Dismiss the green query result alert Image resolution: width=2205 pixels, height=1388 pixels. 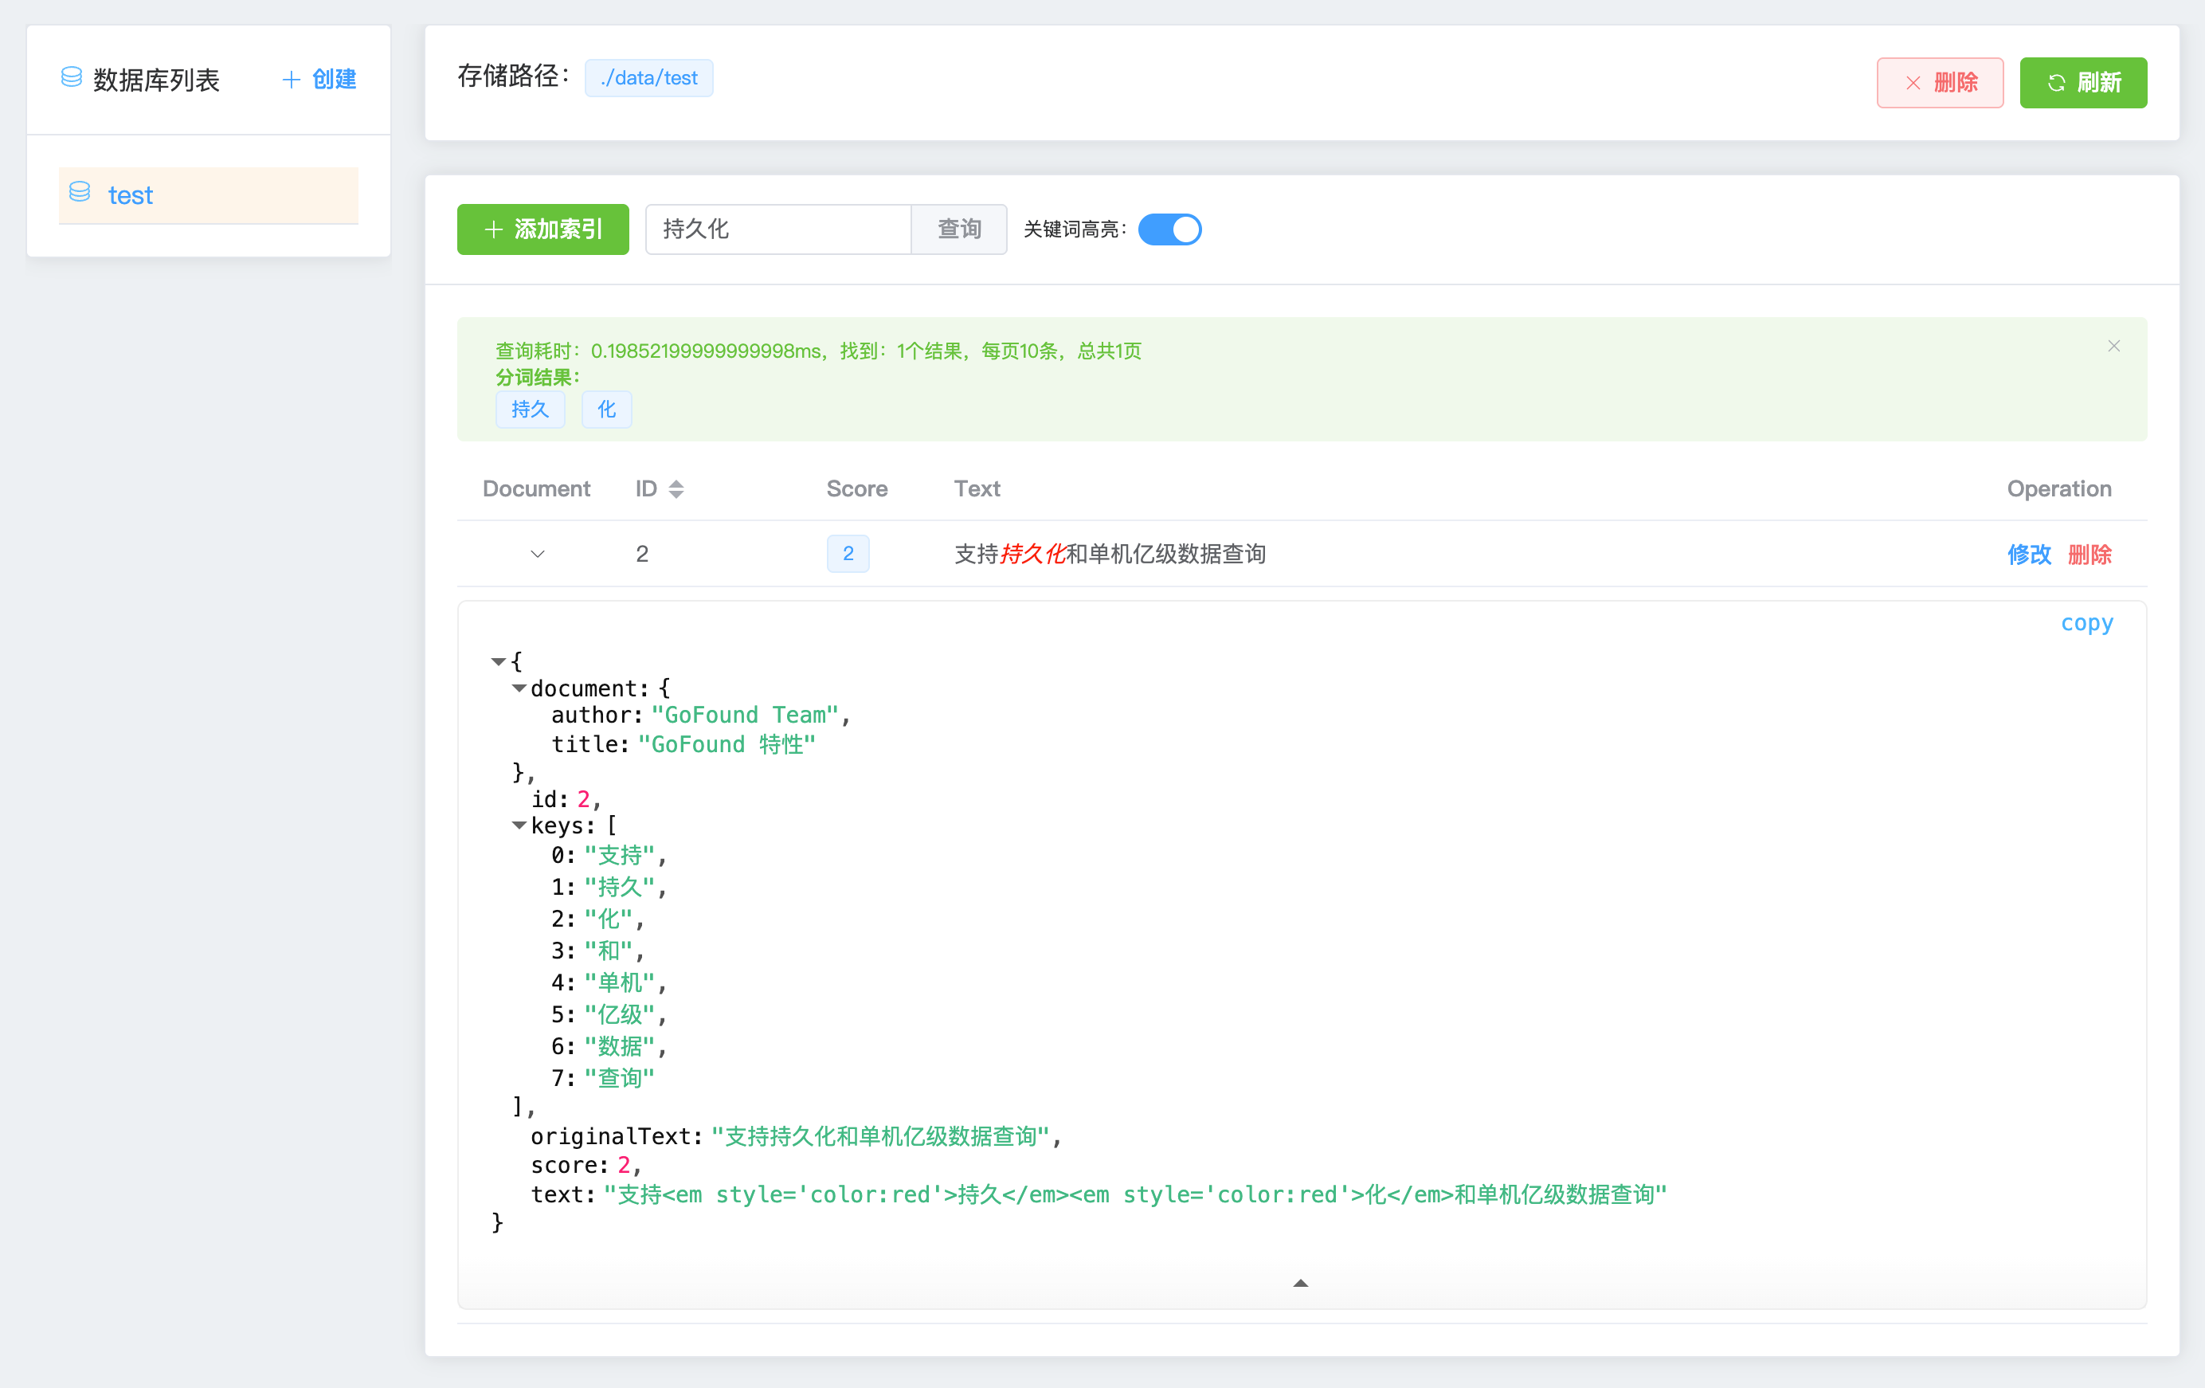click(x=2113, y=345)
